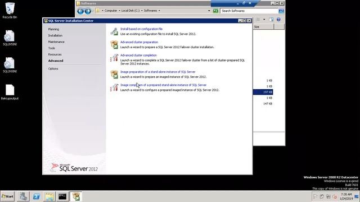
Task: Toggle the preview pane in Explorer
Action: [x=271, y=20]
